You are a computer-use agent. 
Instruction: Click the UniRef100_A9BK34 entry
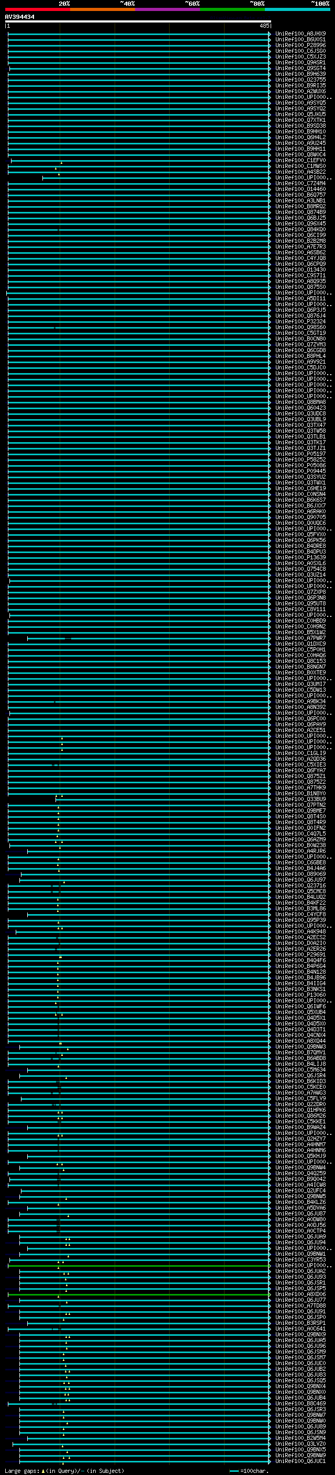[300, 702]
